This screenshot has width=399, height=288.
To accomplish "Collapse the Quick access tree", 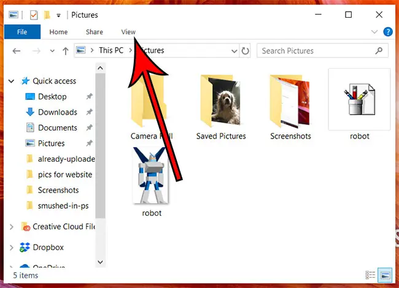I will pyautogui.click(x=12, y=81).
